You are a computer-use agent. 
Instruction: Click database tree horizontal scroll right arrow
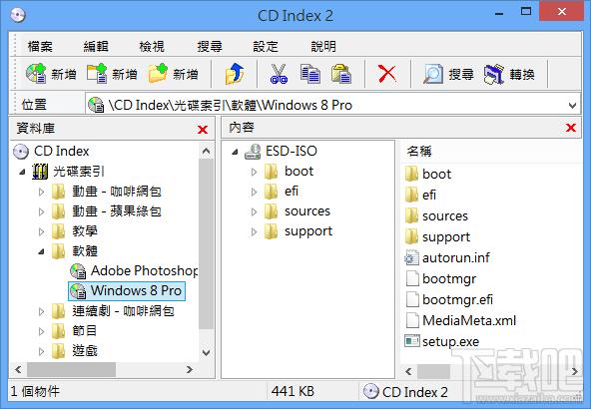coord(190,370)
